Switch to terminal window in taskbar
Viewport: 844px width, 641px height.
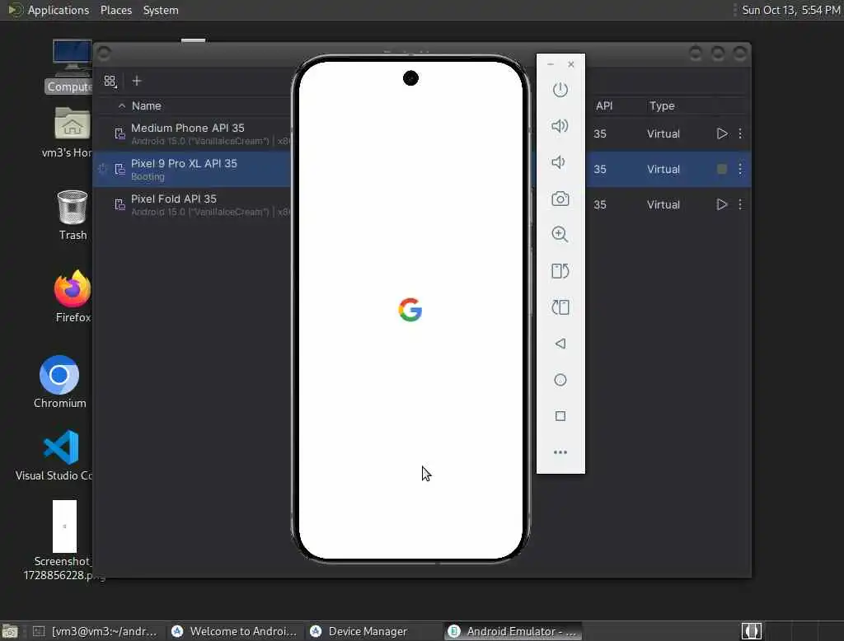click(96, 631)
